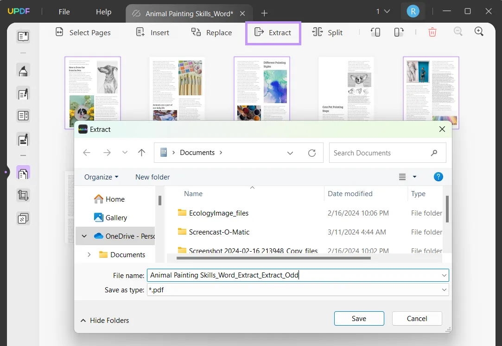
Task: Go back in Extract dialog
Action: [x=87, y=153]
